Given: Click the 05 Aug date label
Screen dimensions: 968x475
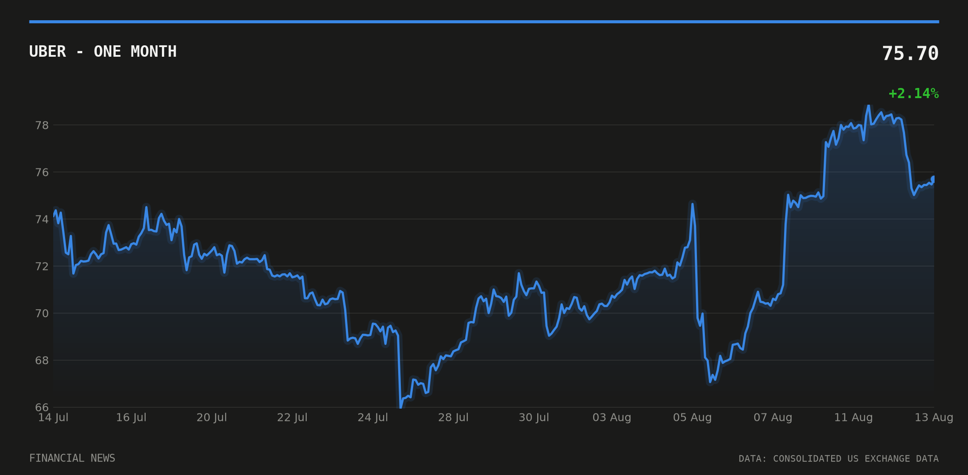Looking at the screenshot, I should pyautogui.click(x=693, y=417).
